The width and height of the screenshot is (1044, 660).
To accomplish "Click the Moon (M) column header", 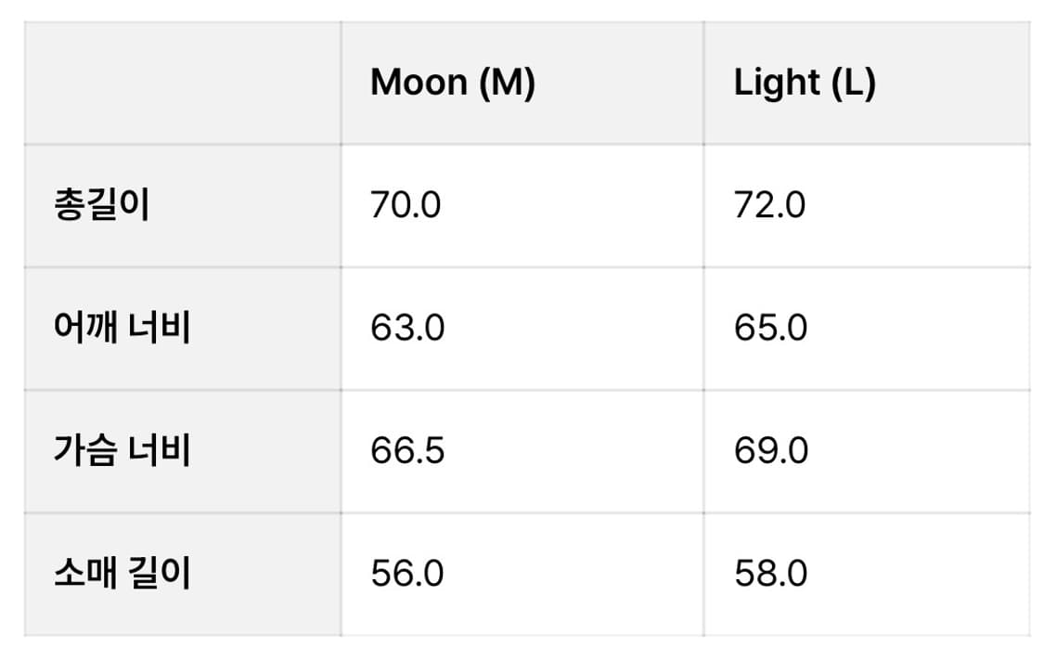I will pyautogui.click(x=452, y=84).
